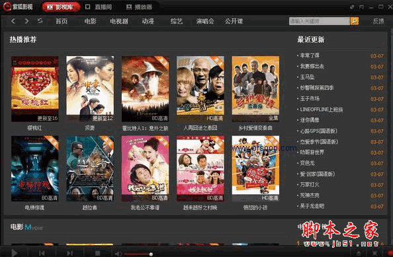Skip to the next video
The image size is (393, 257).
pos(69,253)
